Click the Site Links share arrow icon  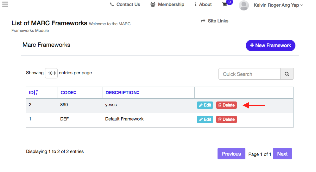(203, 21)
